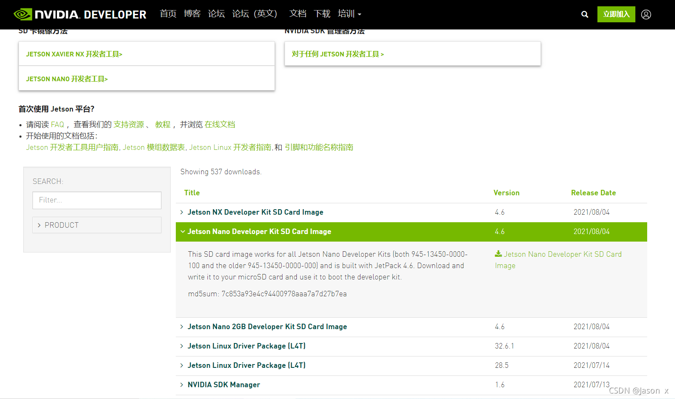Open the 首页 menu item
Image resolution: width=675 pixels, height=399 pixels.
click(168, 14)
